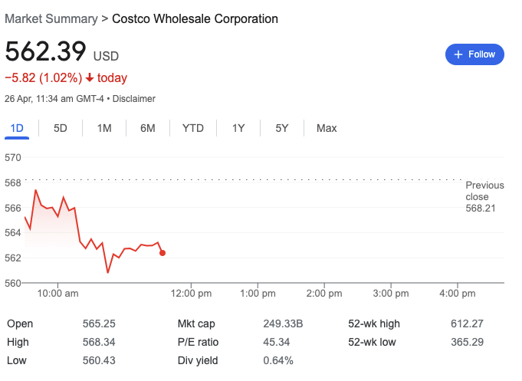Click the Mkt cap value 249.33B
This screenshot has height=381, width=522.
(283, 324)
